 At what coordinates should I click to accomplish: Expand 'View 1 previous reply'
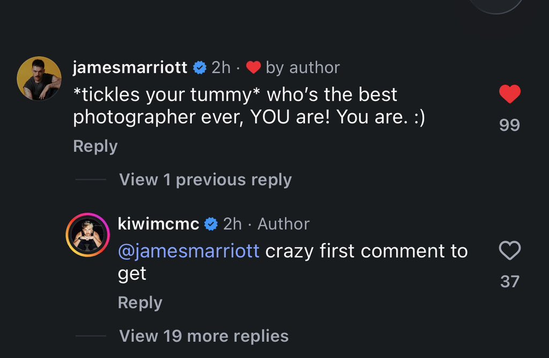coord(205,180)
